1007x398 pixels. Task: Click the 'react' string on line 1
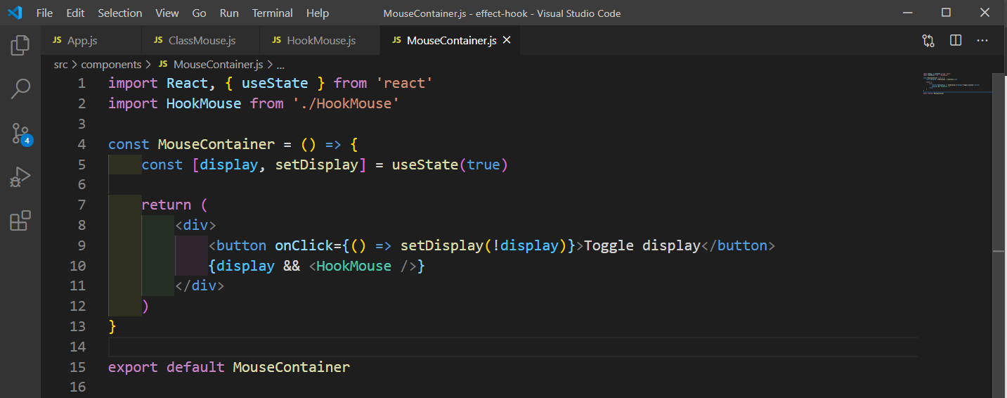tap(405, 84)
